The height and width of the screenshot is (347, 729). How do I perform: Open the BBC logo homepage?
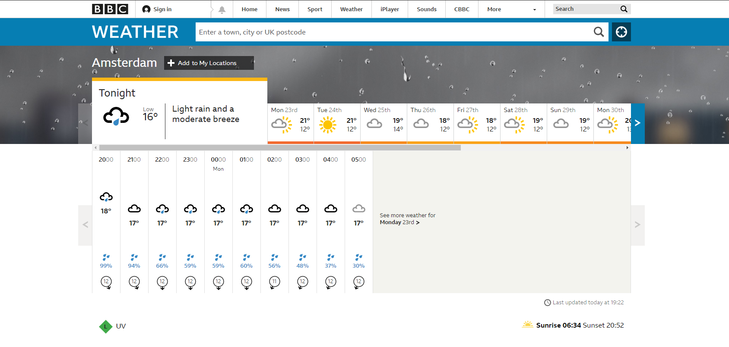110,9
